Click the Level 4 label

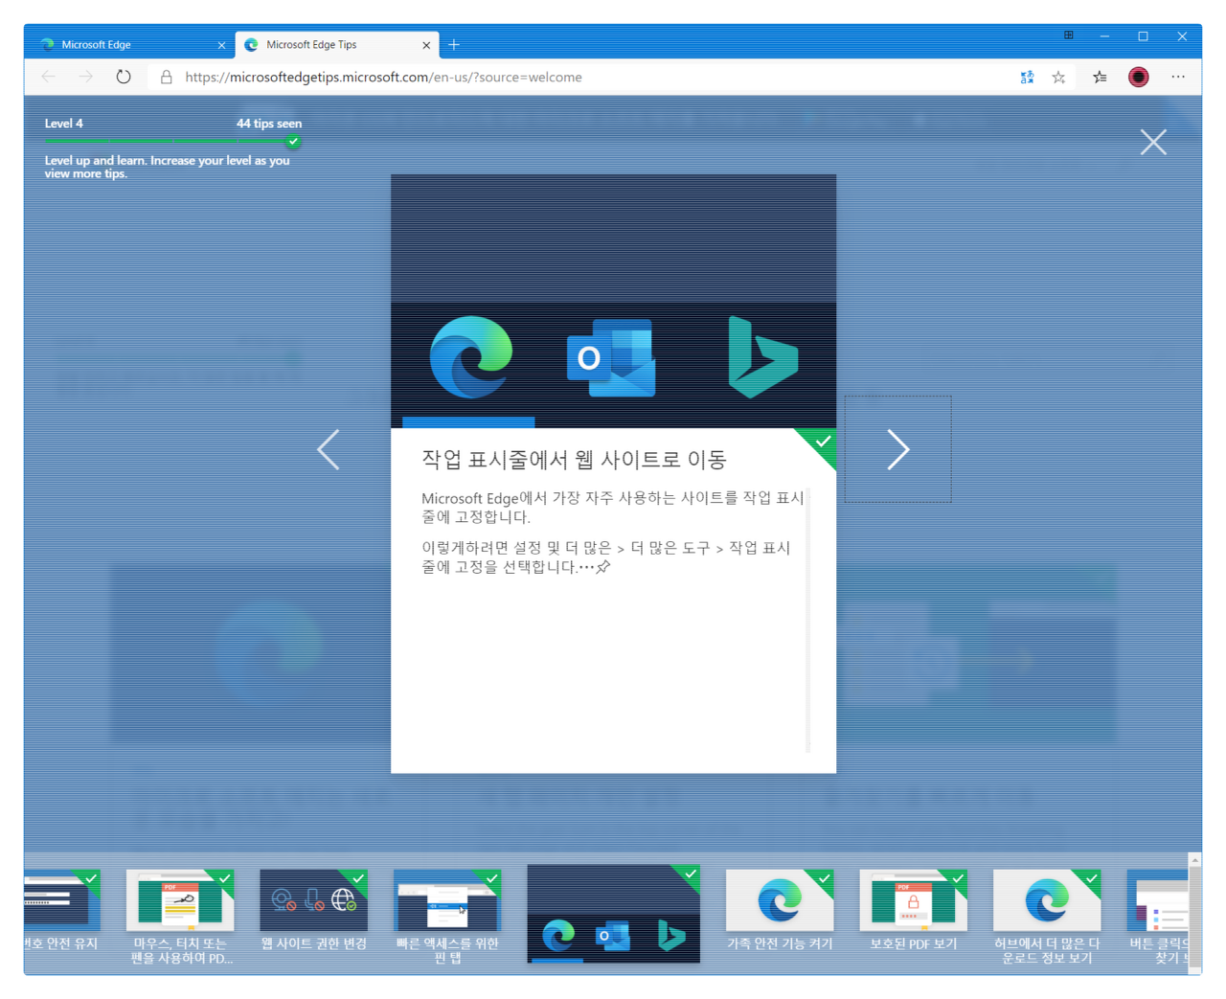pyautogui.click(x=63, y=124)
